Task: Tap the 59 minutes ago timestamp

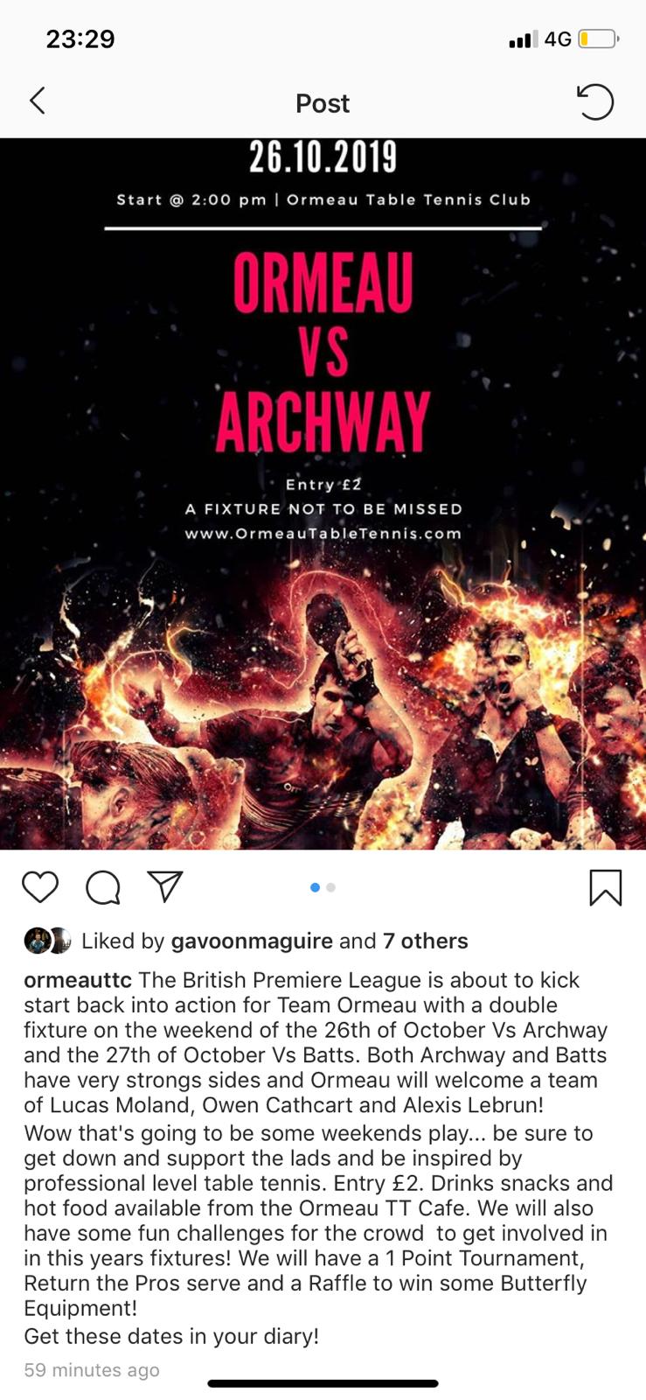Action: 92,1370
